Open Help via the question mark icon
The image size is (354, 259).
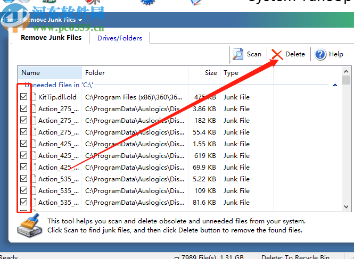coord(320,54)
